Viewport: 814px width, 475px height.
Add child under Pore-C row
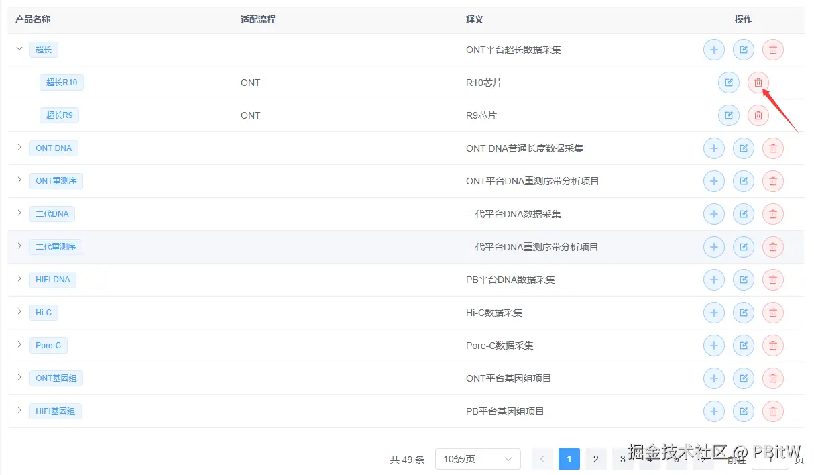pyautogui.click(x=714, y=346)
